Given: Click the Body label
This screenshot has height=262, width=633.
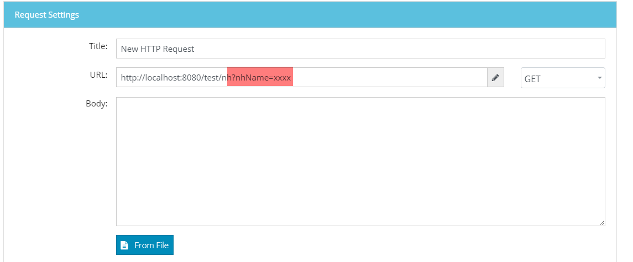Looking at the screenshot, I should pyautogui.click(x=97, y=104).
